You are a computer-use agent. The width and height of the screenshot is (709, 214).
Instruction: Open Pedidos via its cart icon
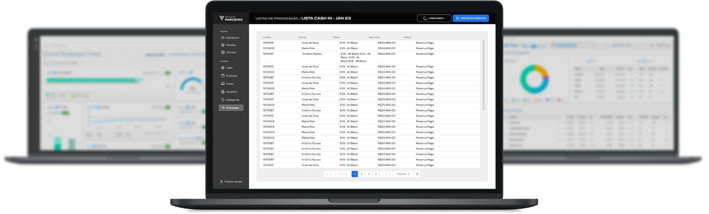point(223,45)
